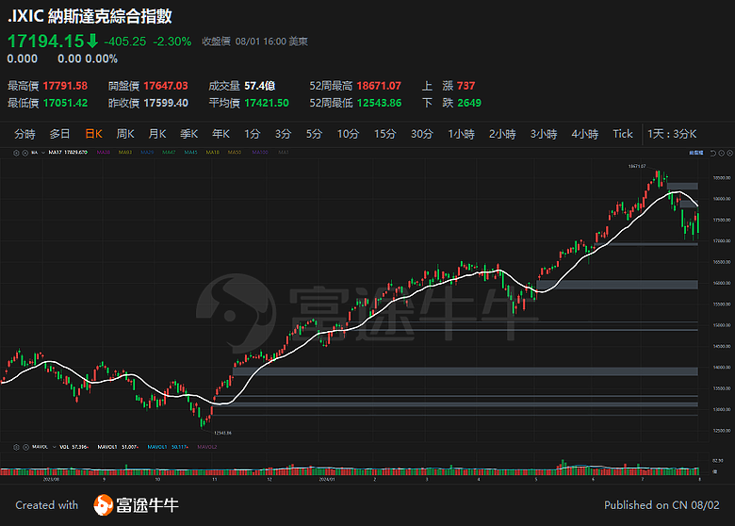Click the current price 17194.15
735x526 pixels.
tap(45, 41)
